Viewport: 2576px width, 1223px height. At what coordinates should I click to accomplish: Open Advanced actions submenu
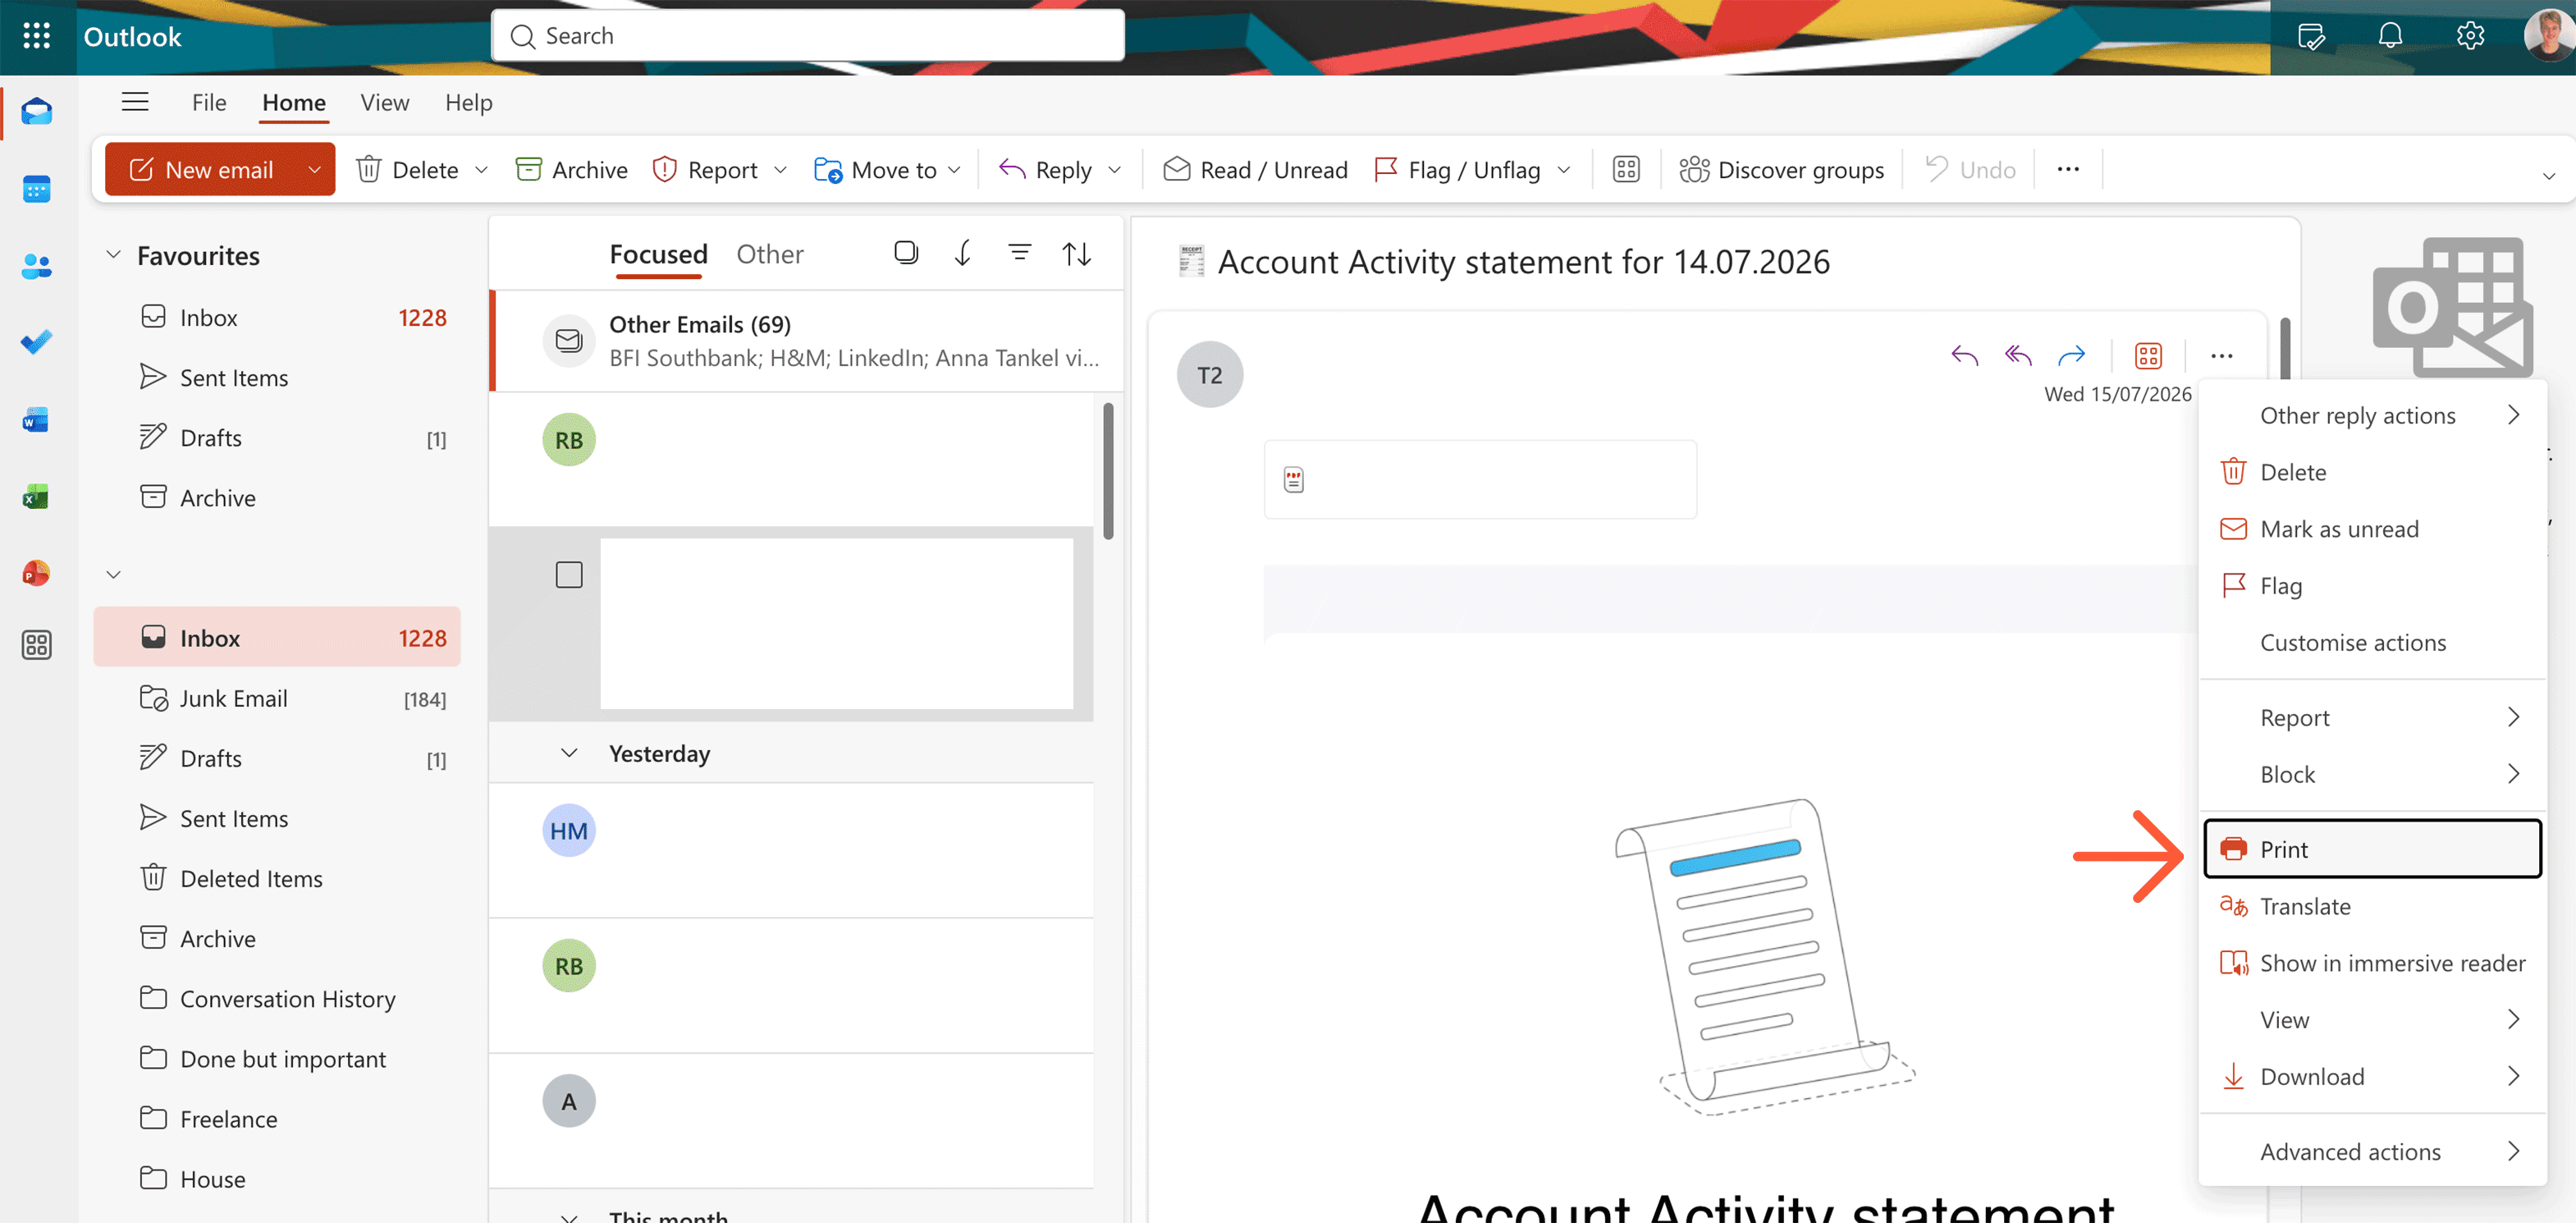coord(2372,1151)
